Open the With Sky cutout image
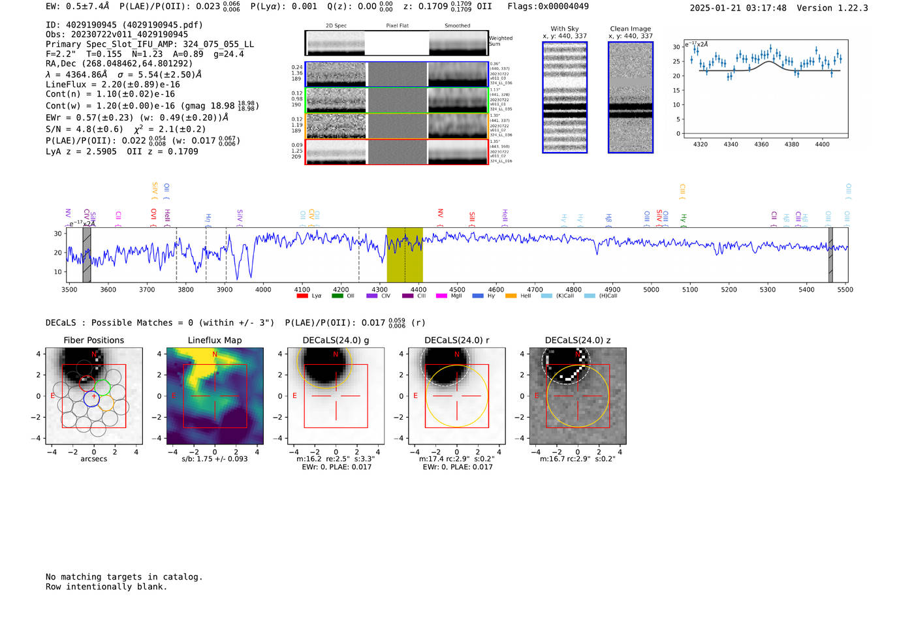The image size is (914, 622). click(565, 97)
